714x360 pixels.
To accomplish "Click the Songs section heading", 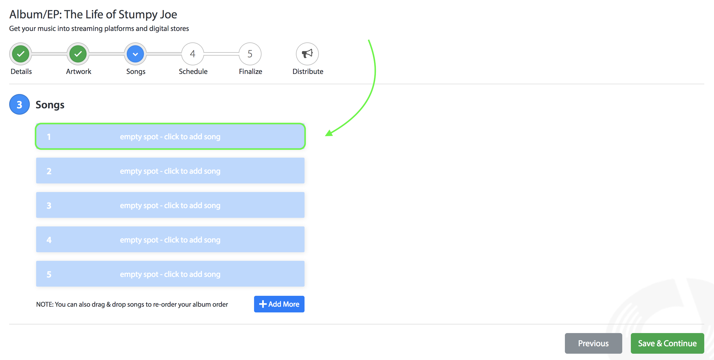I will tap(50, 105).
